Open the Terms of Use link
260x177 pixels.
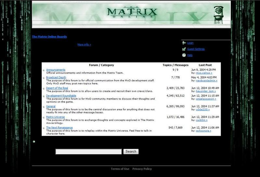tap(120, 169)
